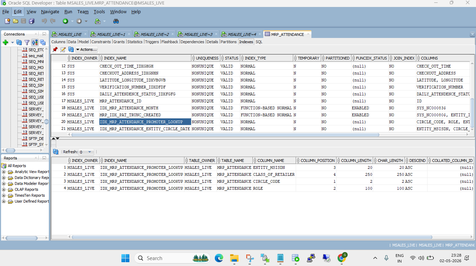Click the taskbar Search box
476x266 pixels.
(x=172, y=258)
